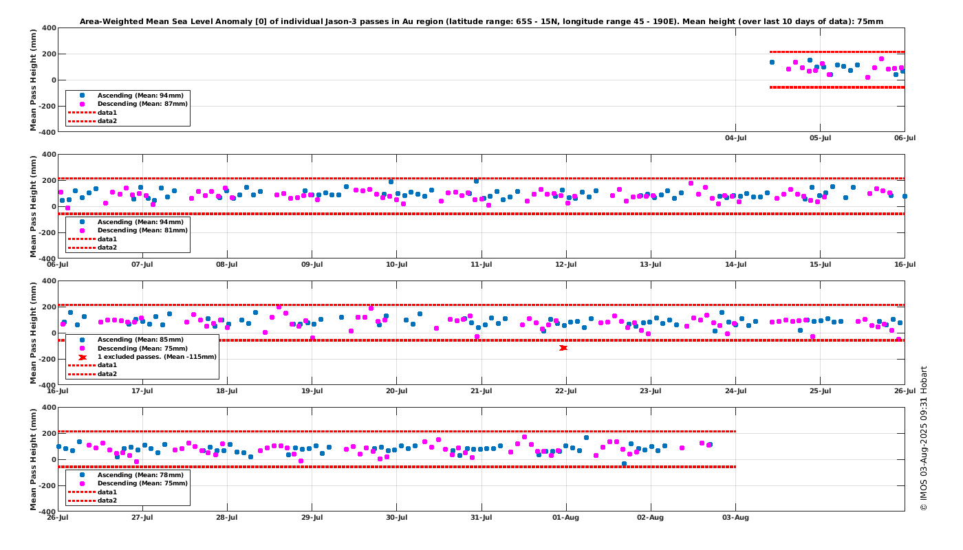Click the '05-Jul' date tick label

point(821,138)
